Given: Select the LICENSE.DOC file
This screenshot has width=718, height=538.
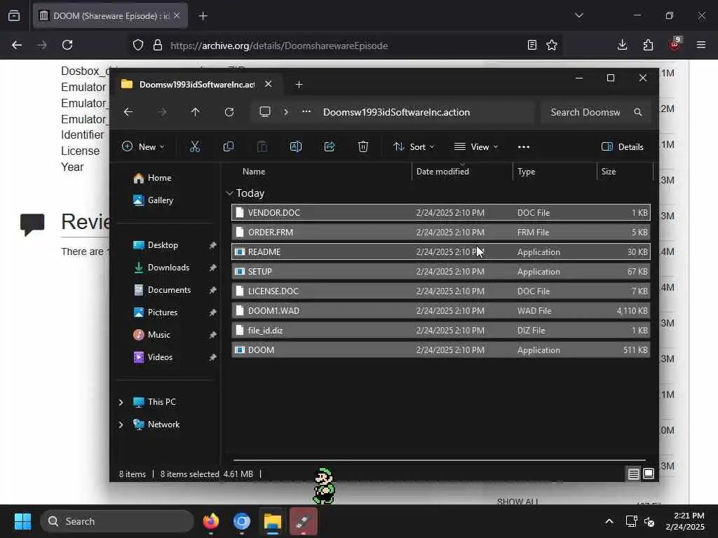Looking at the screenshot, I should tap(441, 291).
